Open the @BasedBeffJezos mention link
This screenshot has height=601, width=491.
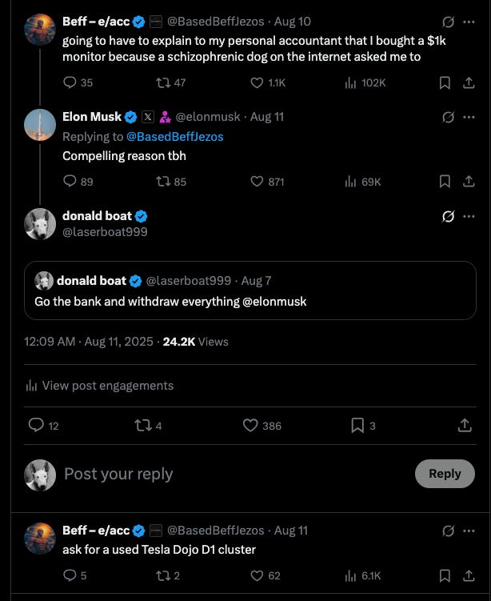click(175, 137)
